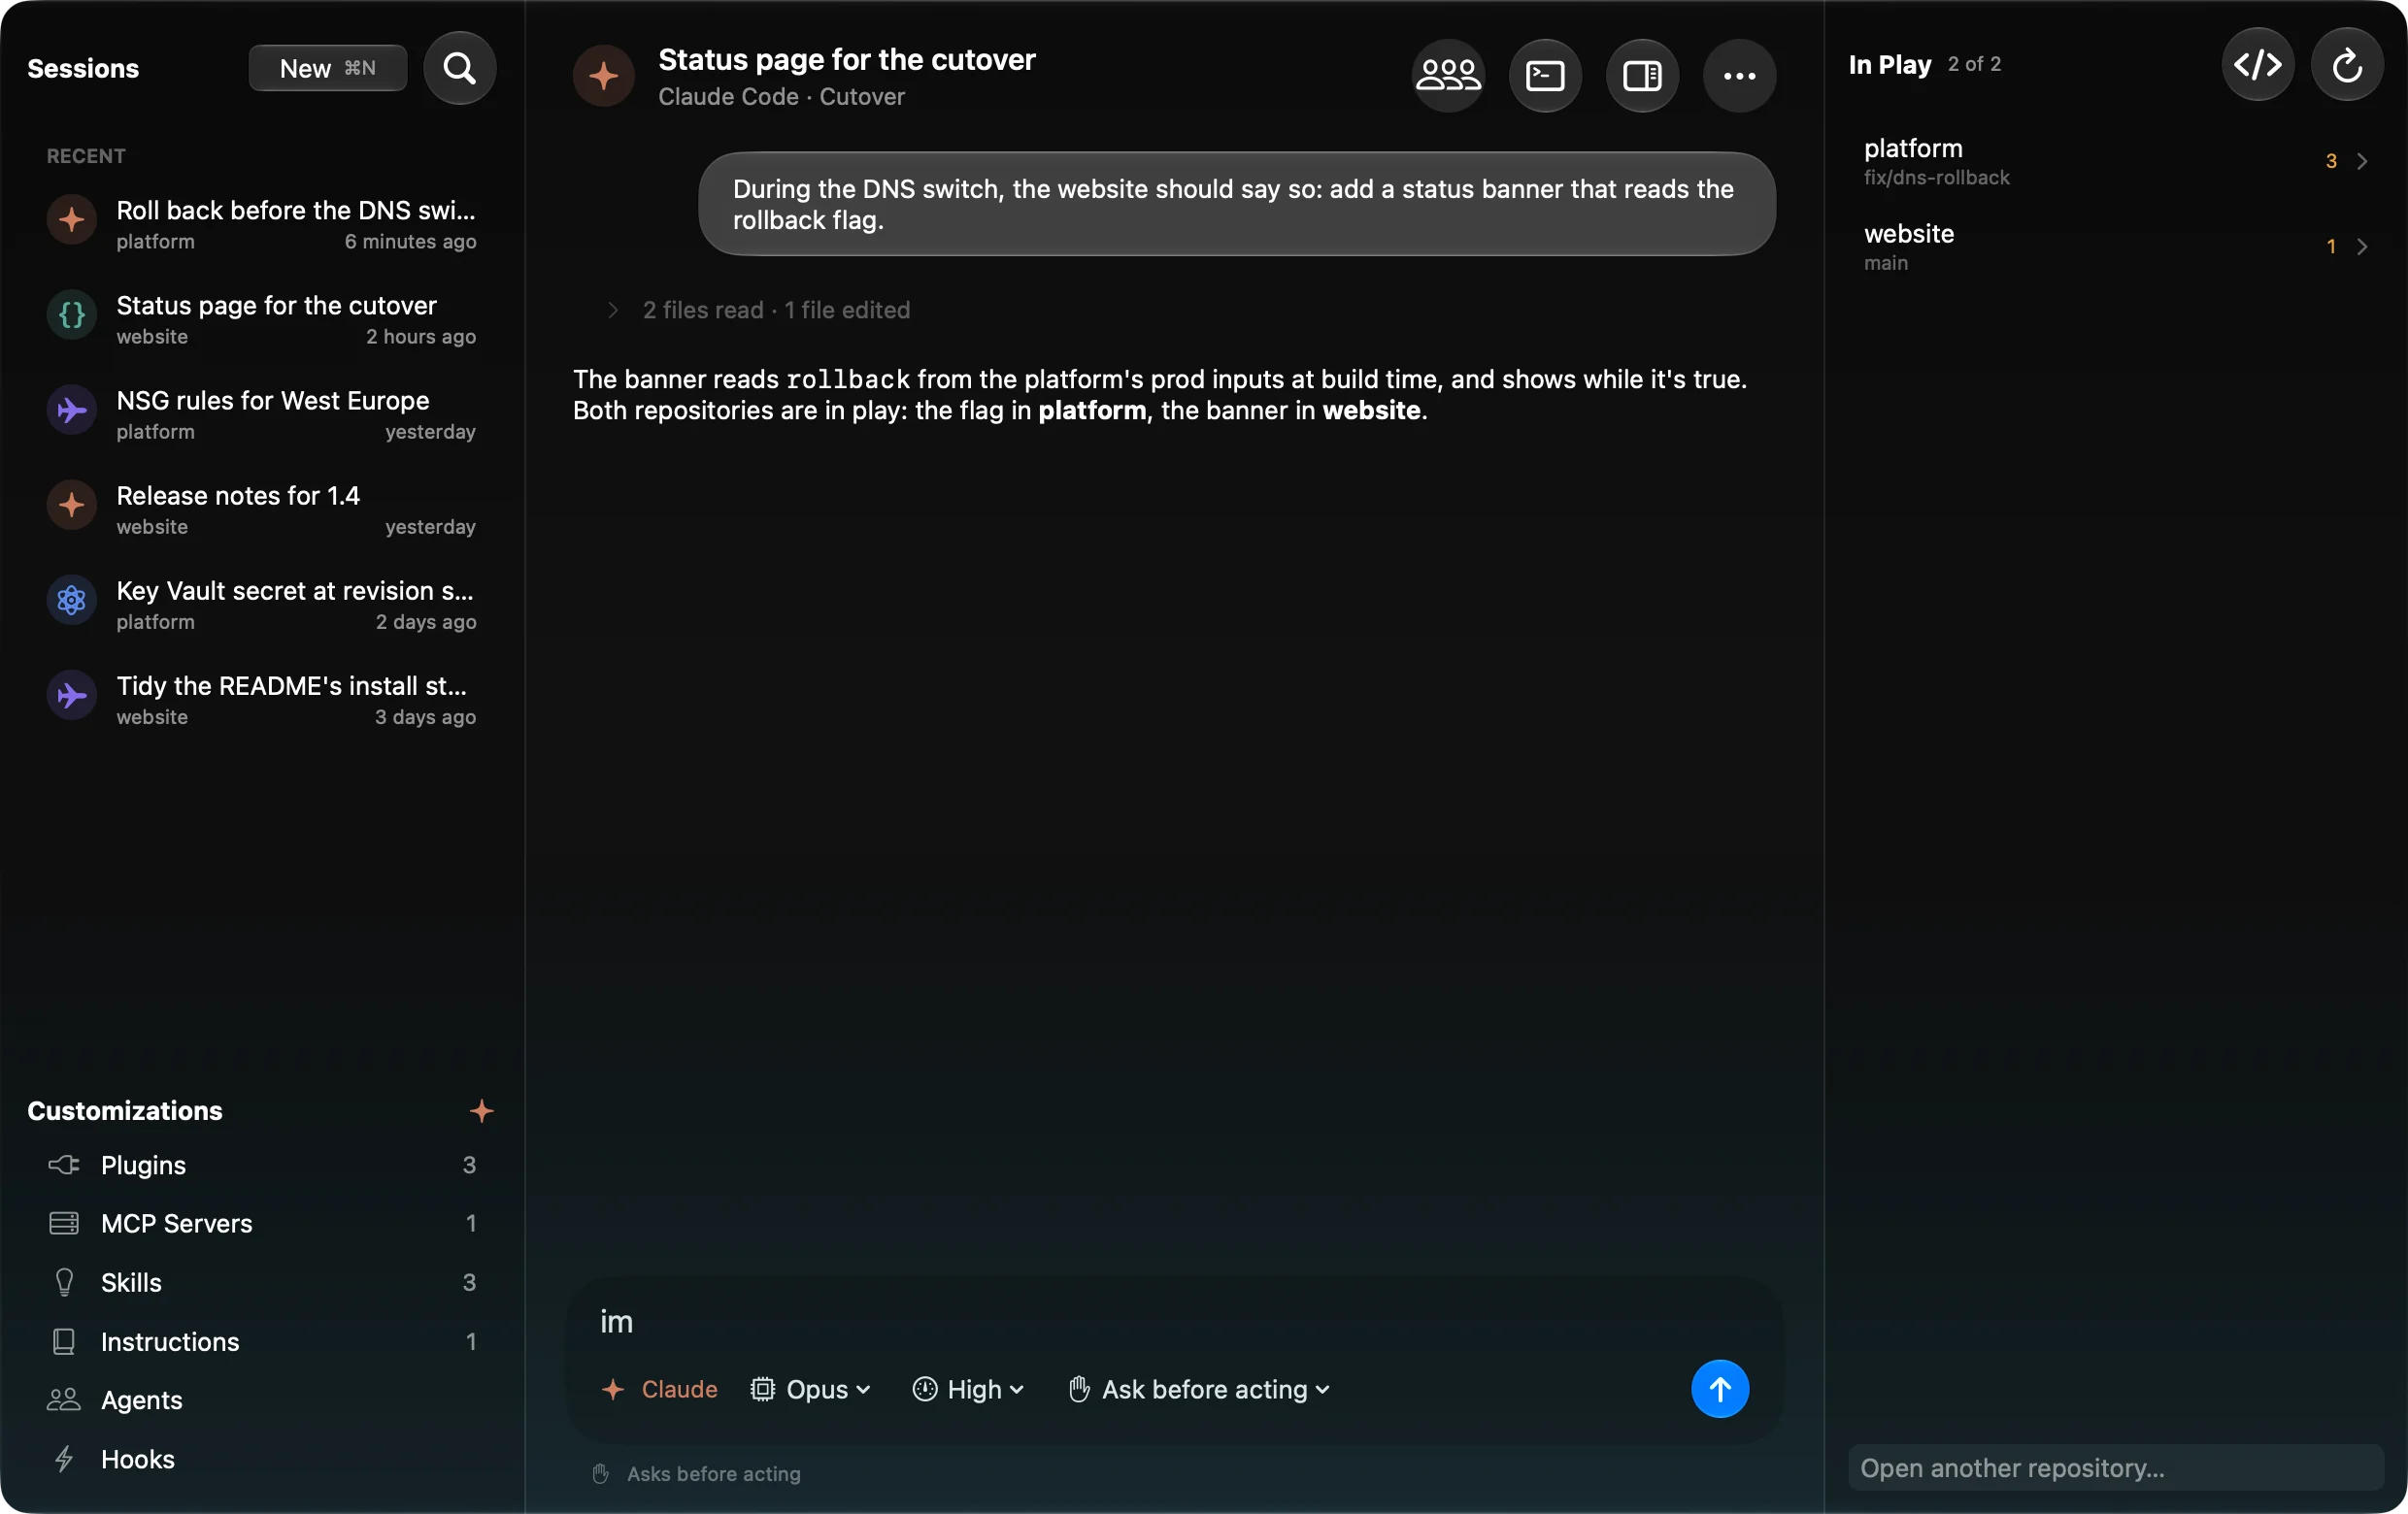Open Roll back before the DNS session
The width and height of the screenshot is (2408, 1514).
[x=262, y=224]
